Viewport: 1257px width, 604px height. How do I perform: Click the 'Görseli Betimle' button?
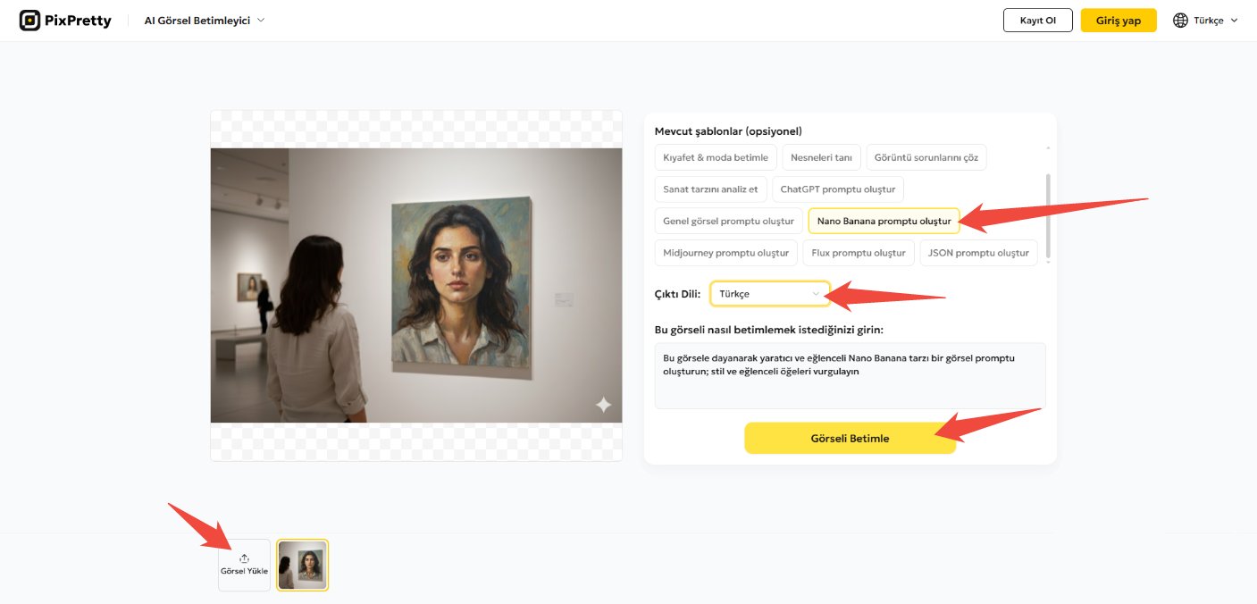coord(850,438)
